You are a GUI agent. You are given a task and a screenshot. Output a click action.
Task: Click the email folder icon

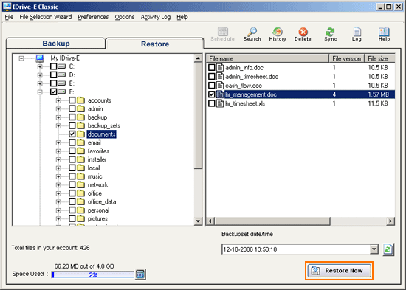(x=80, y=142)
